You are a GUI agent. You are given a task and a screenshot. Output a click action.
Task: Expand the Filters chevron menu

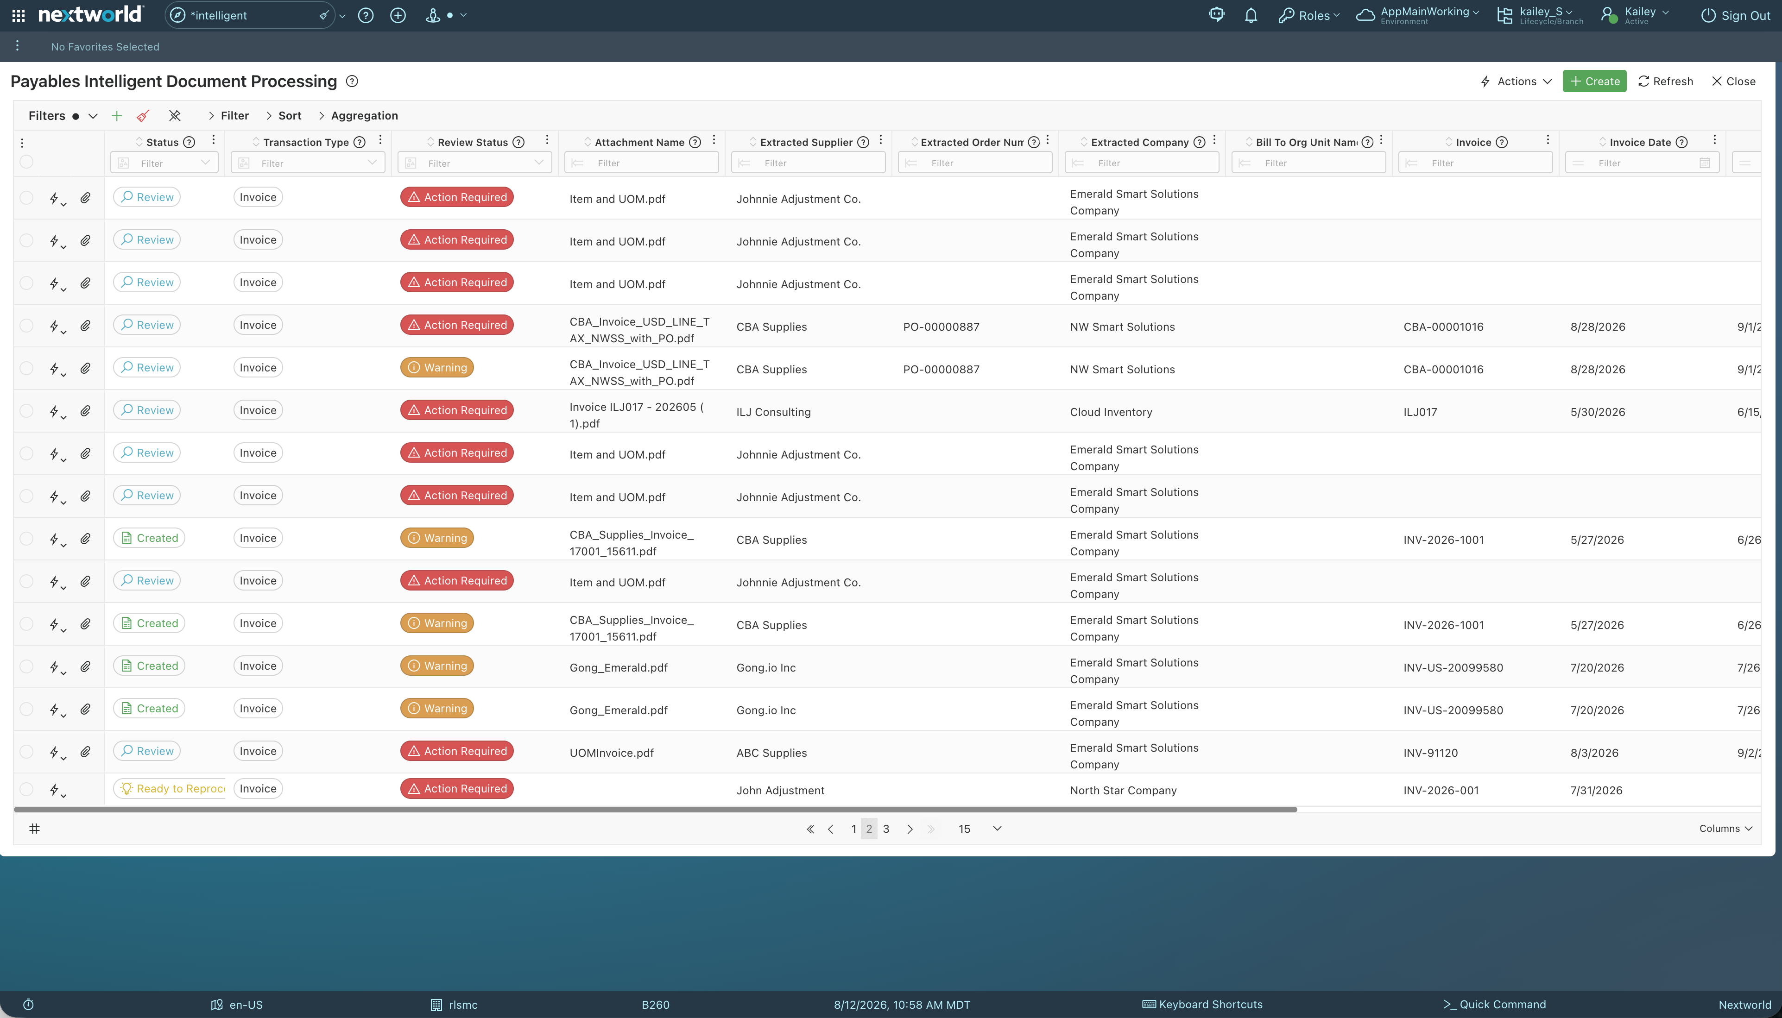tap(93, 116)
